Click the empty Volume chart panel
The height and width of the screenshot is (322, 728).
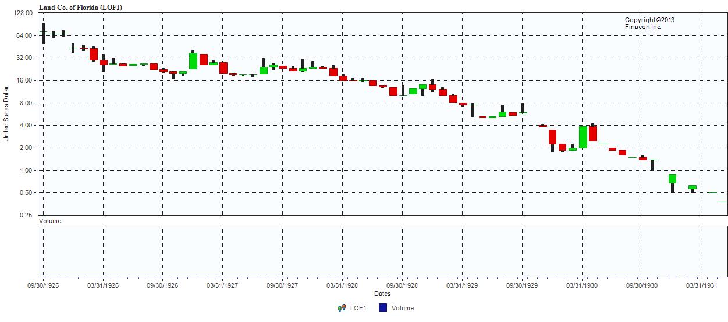(x=382, y=251)
